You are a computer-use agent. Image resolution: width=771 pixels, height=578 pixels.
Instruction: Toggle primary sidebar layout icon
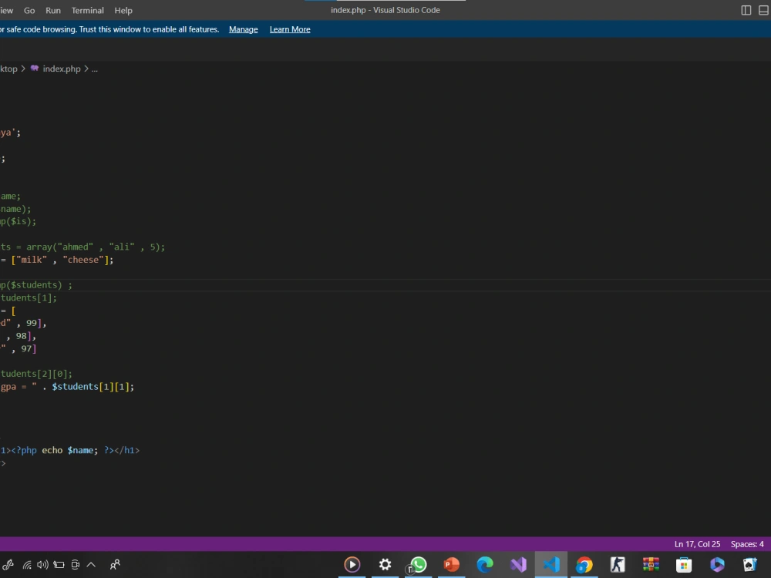coord(746,10)
